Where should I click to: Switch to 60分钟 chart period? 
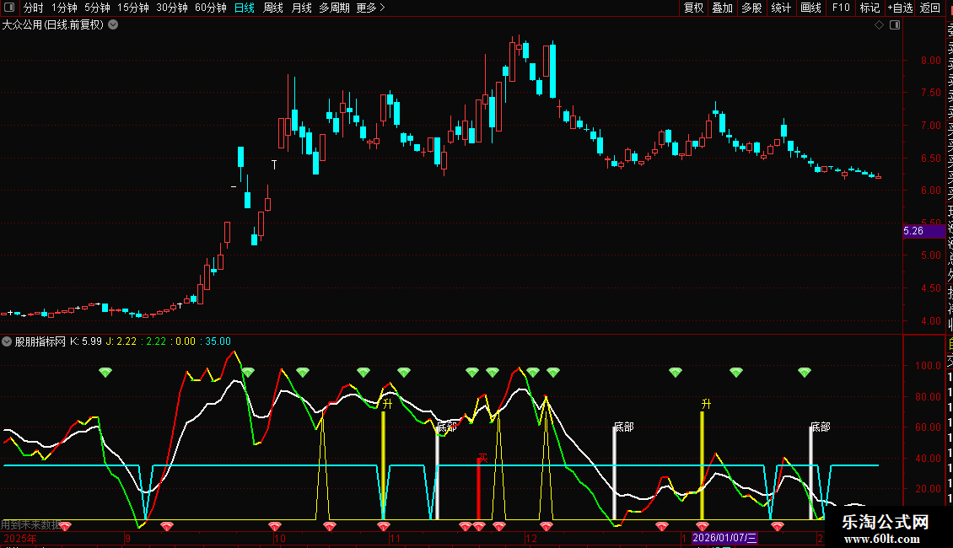(210, 8)
